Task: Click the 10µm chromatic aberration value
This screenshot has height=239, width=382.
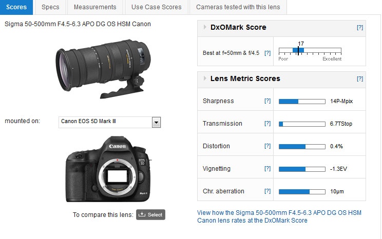Action: click(x=337, y=191)
